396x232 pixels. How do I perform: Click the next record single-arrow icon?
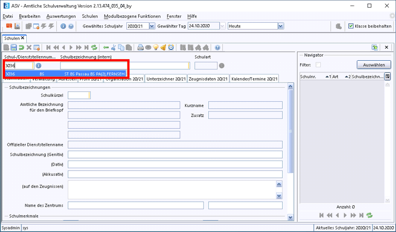[71, 47]
